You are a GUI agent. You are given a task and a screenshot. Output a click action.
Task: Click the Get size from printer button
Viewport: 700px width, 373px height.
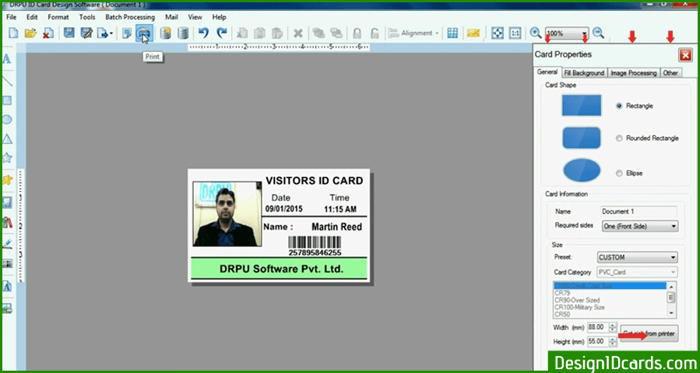point(649,333)
